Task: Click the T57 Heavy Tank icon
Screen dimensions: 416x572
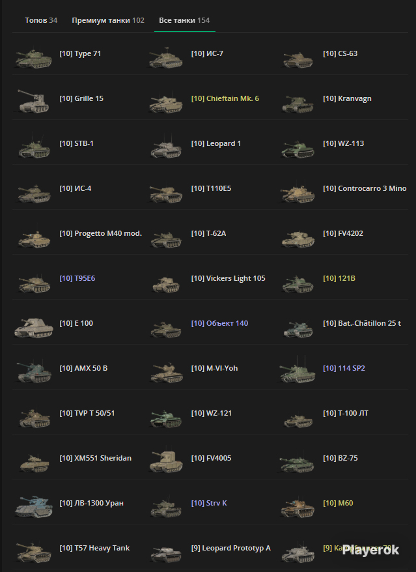Action: click(x=34, y=552)
